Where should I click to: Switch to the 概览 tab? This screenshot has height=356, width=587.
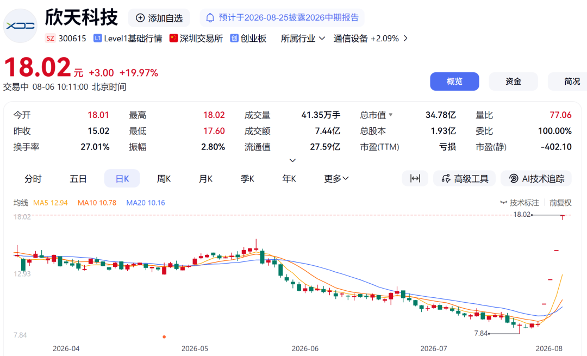[x=454, y=82]
